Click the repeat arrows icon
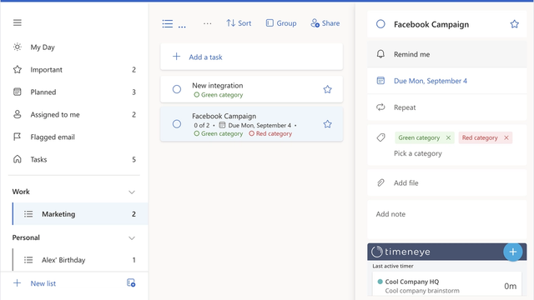This screenshot has height=300, width=534. 380,107
